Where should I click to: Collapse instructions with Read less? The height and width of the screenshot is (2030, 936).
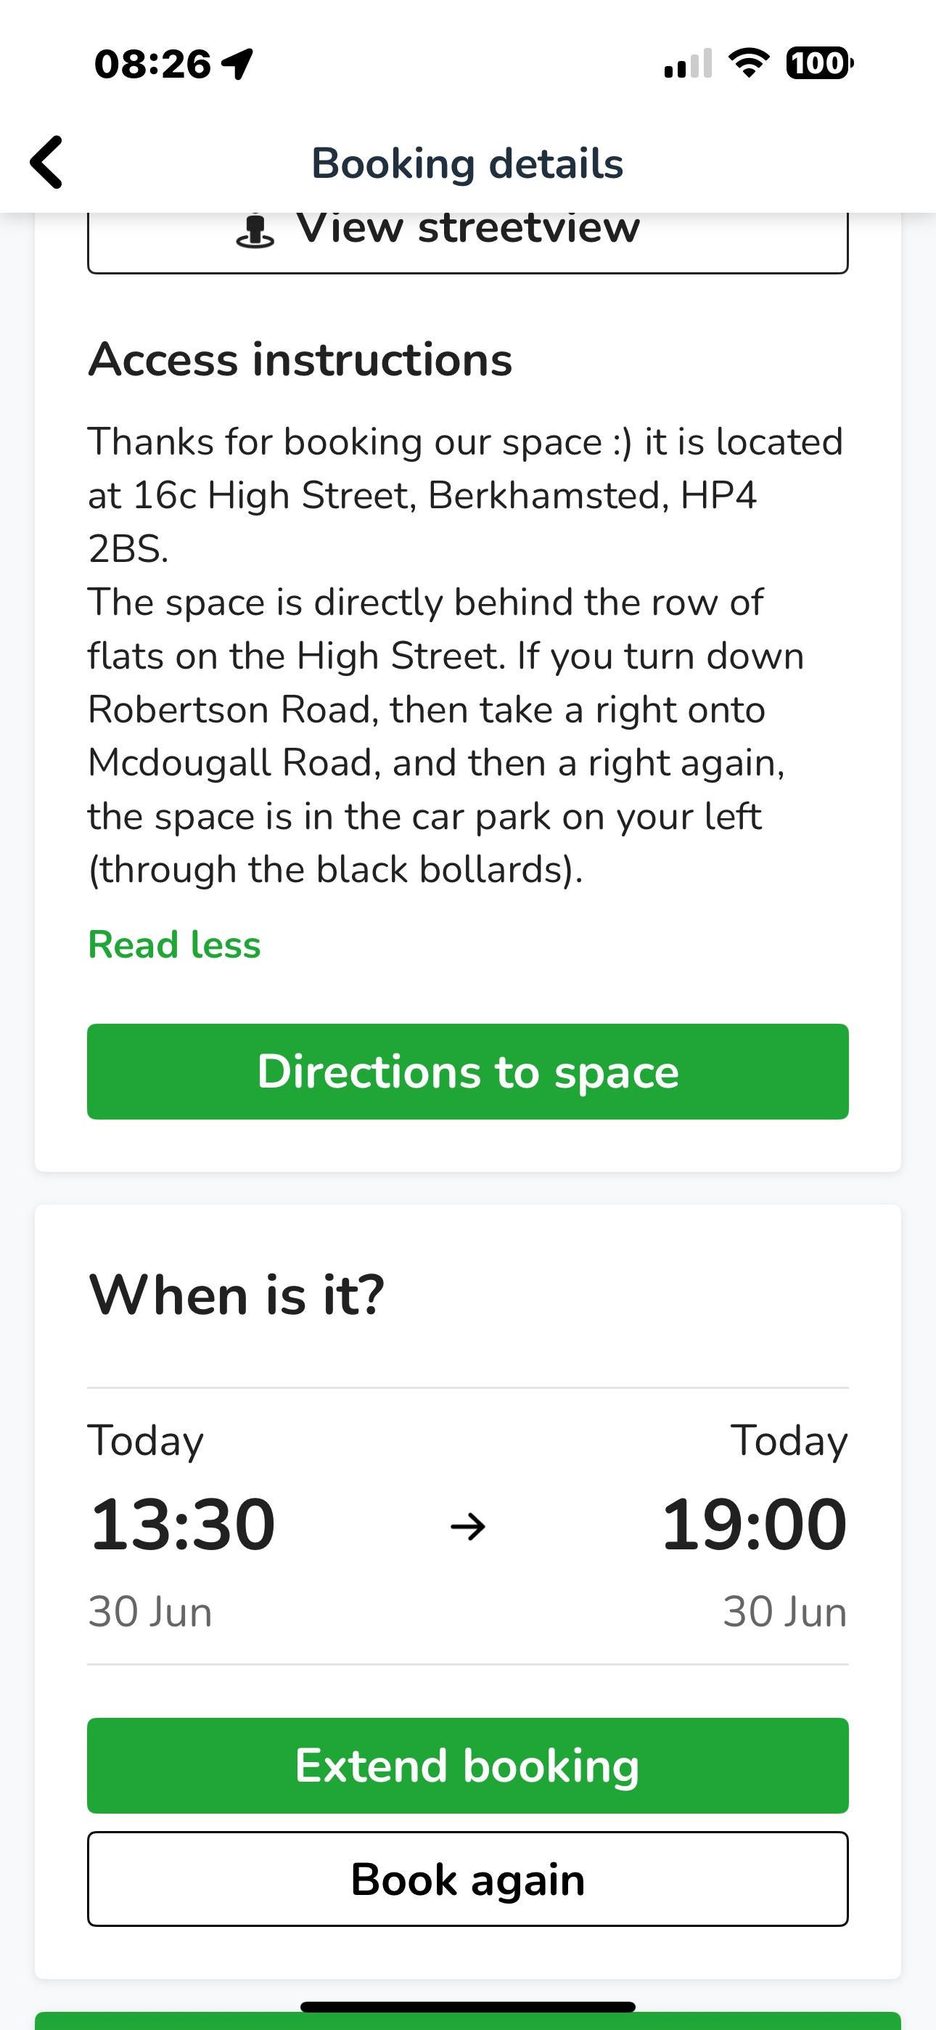coord(174,944)
